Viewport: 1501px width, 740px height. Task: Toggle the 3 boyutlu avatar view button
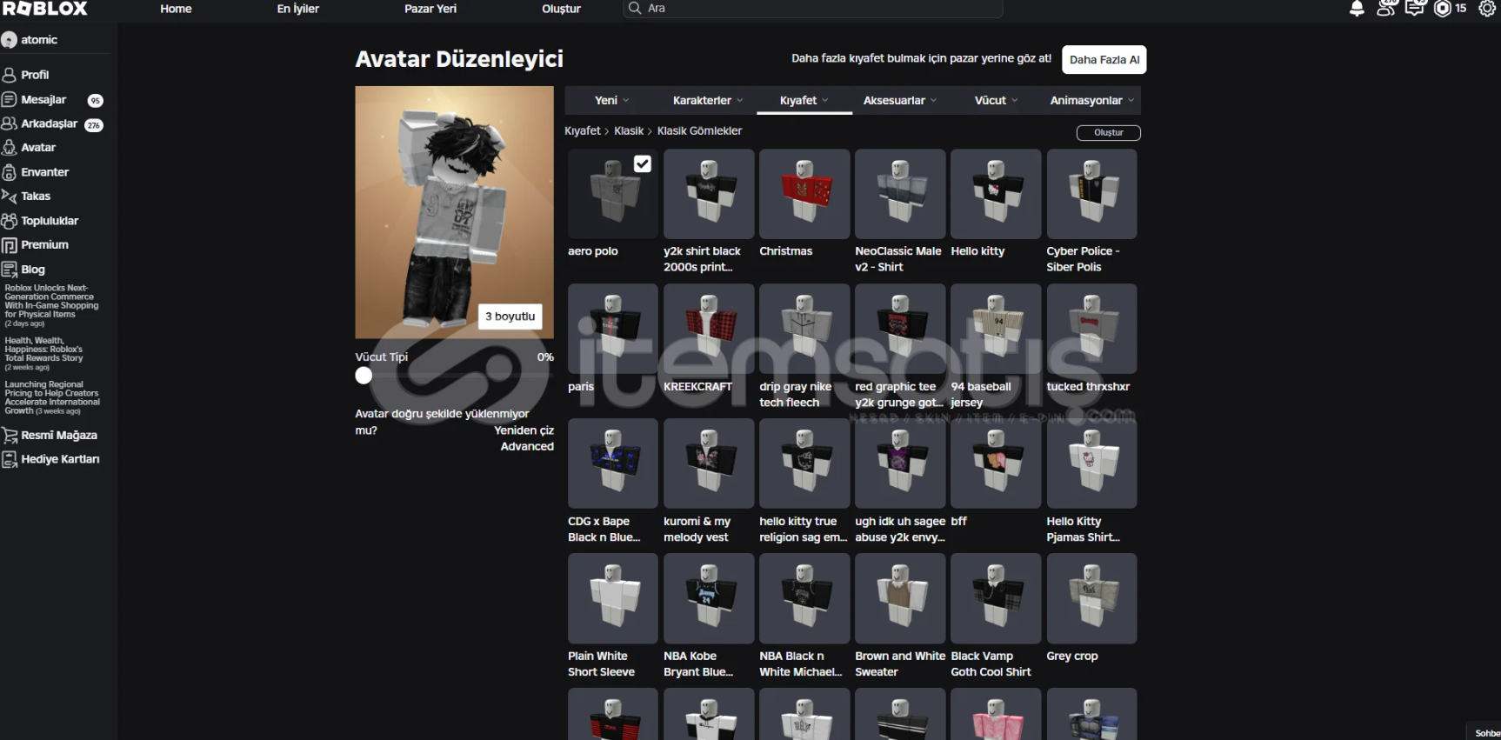pos(510,317)
